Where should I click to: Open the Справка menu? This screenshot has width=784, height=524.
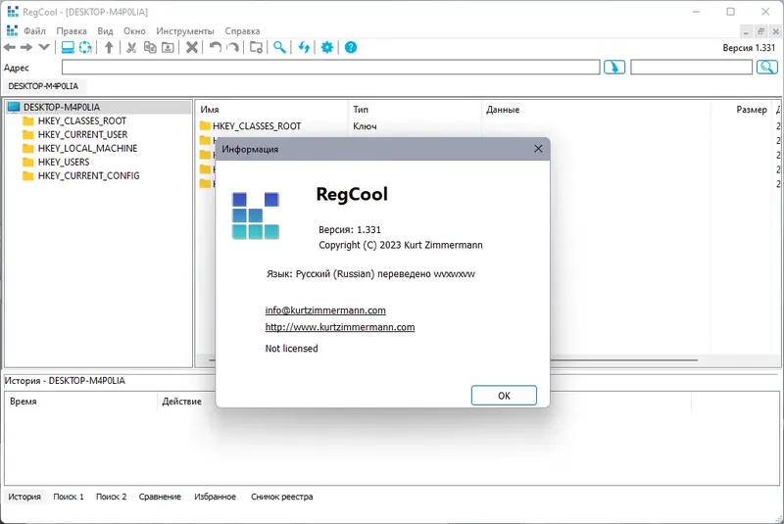coord(242,31)
